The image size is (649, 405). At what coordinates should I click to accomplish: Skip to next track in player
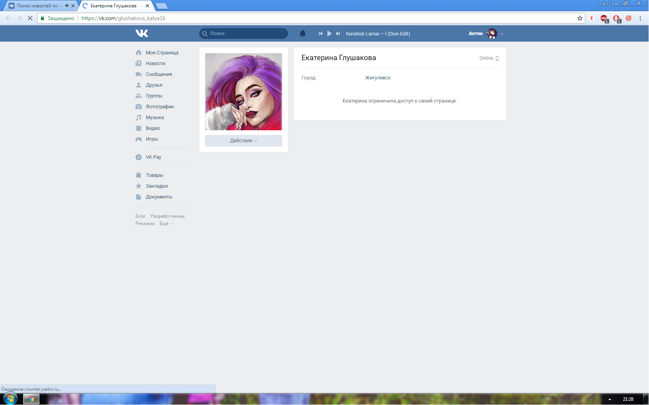[338, 34]
